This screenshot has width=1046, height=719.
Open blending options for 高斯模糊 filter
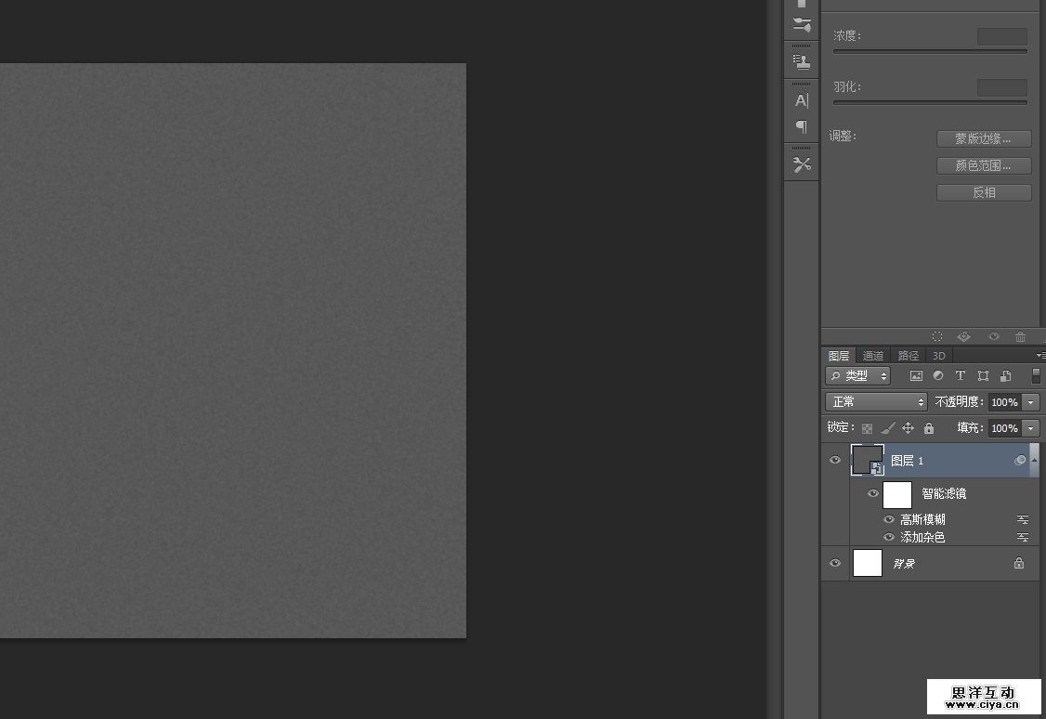point(1022,520)
